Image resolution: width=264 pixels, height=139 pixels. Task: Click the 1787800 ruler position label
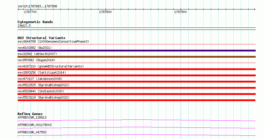tap(105, 12)
